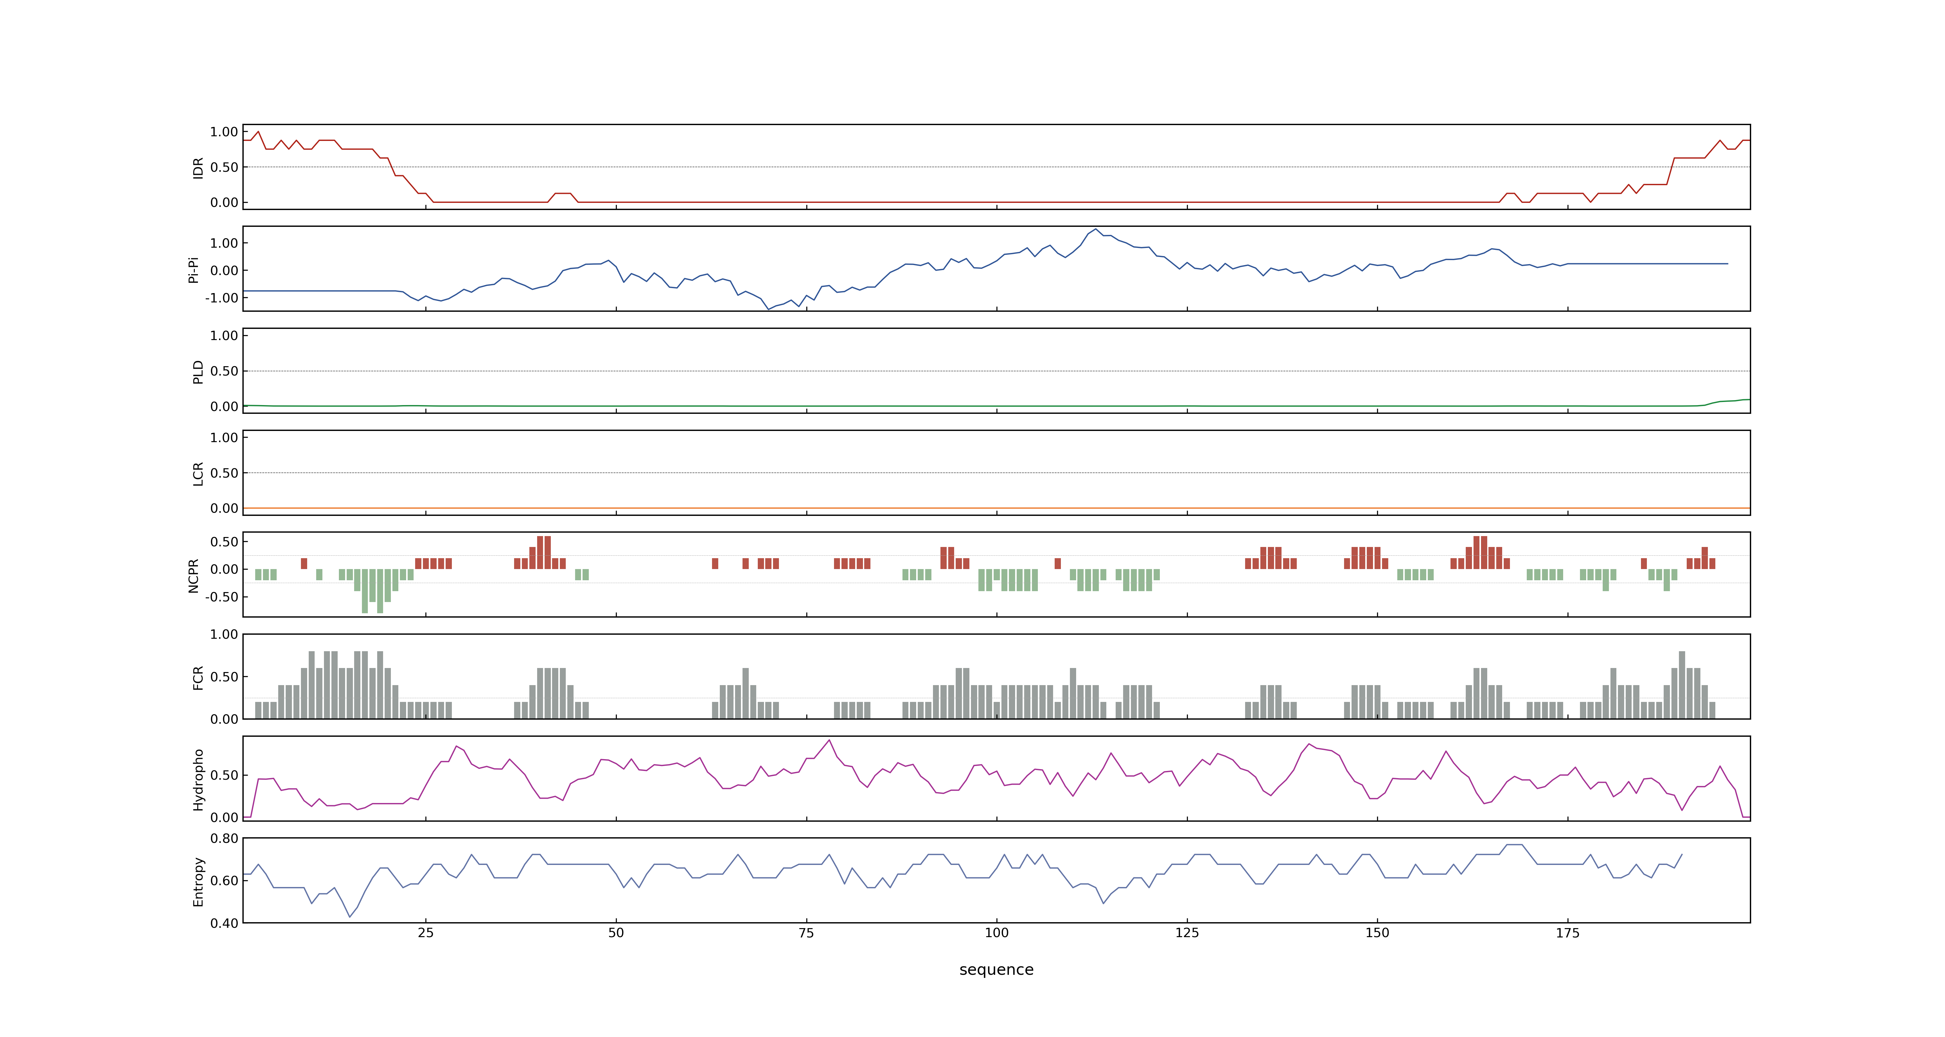Select the "0.00" tick of the LCR panel
Image resolution: width=1945 pixels, height=1037 pixels.
(x=224, y=508)
